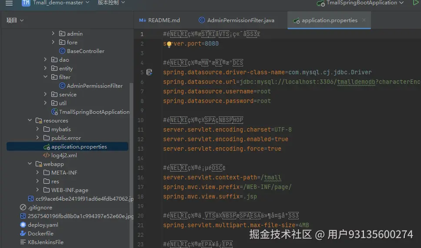421x248 pixels.
Task: Open the Dockerfile
Action: coord(40,233)
